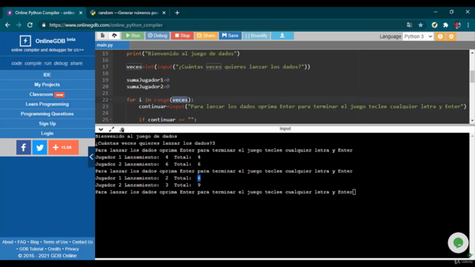
Task: Click Sign Up in the sidebar
Action: coord(47,124)
